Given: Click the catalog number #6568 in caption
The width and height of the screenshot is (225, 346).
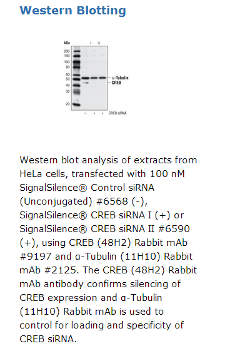Looking at the screenshot, I should [112, 201].
